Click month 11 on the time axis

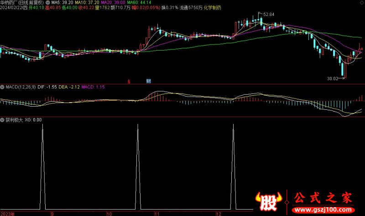(x=156, y=213)
